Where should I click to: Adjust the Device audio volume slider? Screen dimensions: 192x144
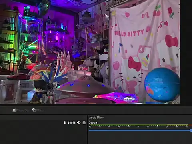[140, 130]
